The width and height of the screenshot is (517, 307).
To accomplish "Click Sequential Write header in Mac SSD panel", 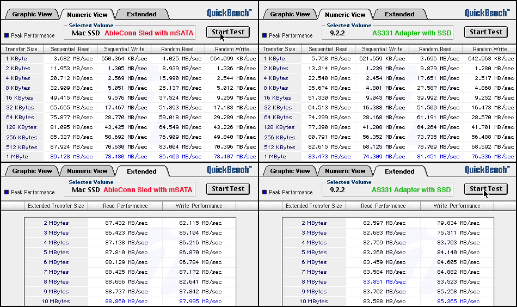I will (x=124, y=49).
